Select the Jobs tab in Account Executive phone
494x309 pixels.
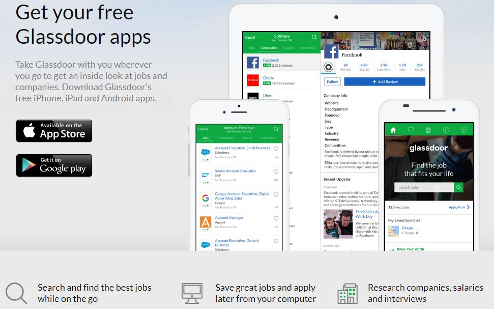pyautogui.click(x=206, y=138)
